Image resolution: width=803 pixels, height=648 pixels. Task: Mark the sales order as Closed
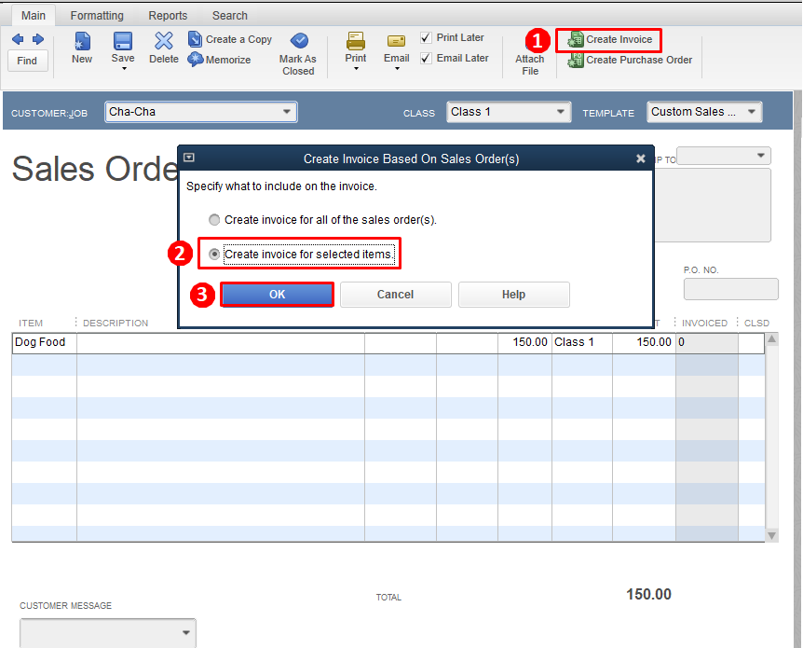pos(298,50)
